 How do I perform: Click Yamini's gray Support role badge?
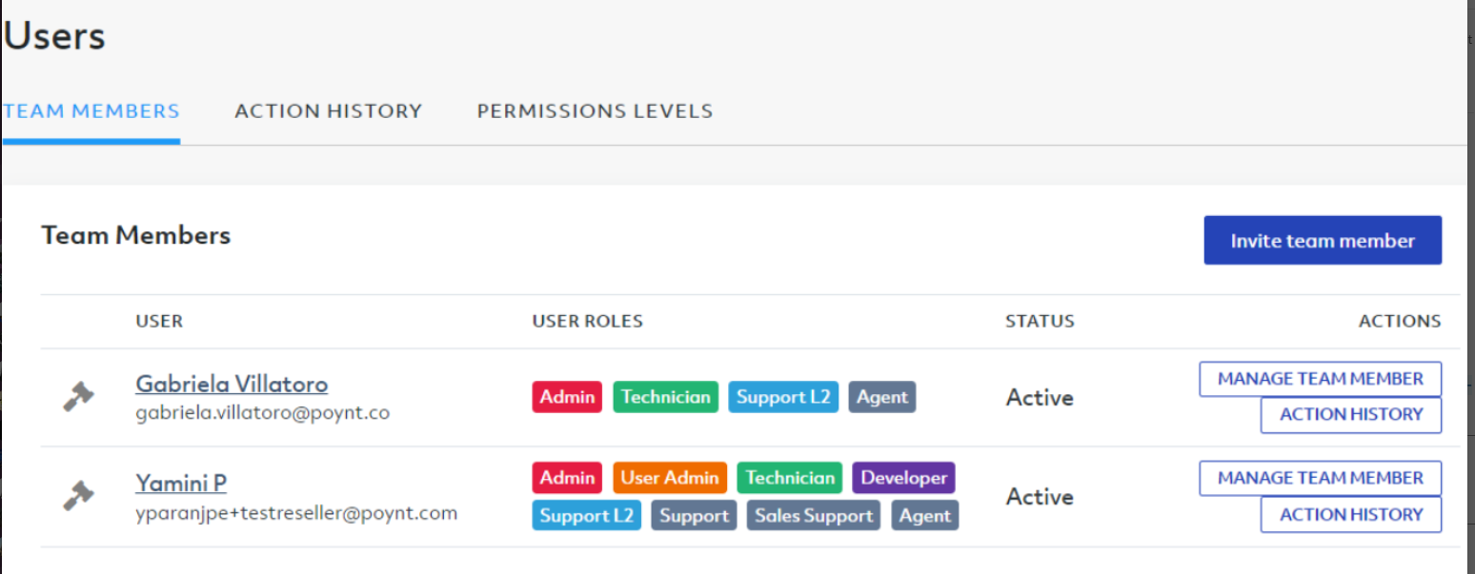(694, 516)
